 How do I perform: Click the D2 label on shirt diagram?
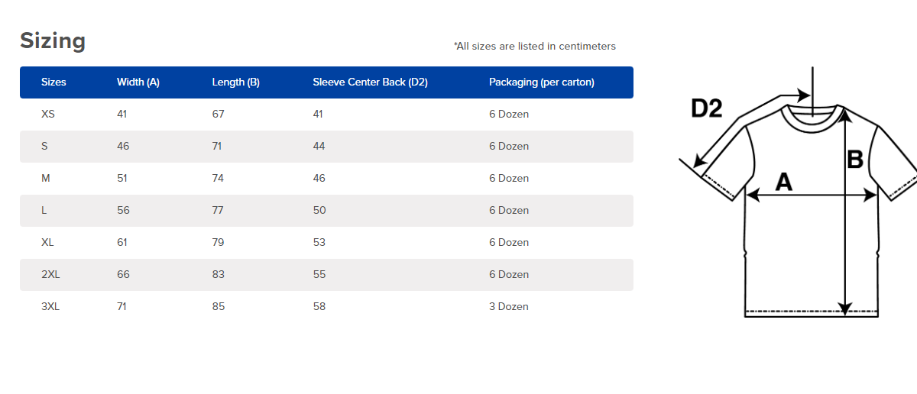(706, 108)
